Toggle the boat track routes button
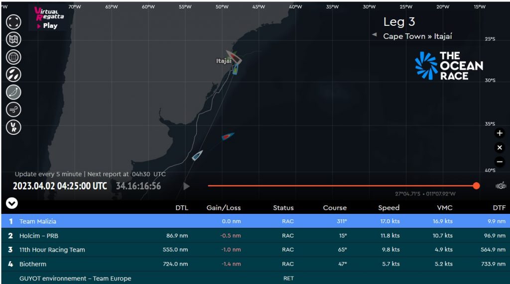 click(13, 92)
